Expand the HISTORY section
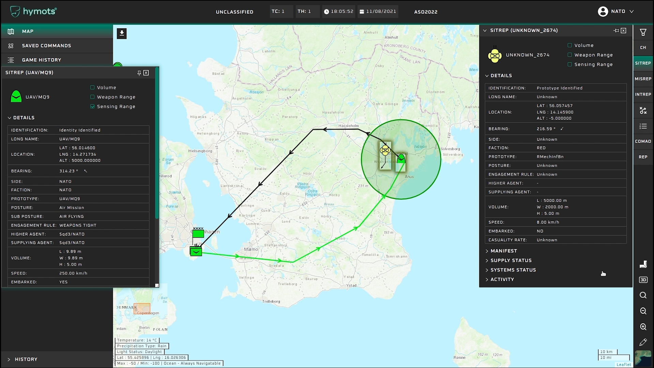This screenshot has width=654, height=368. tap(22, 359)
